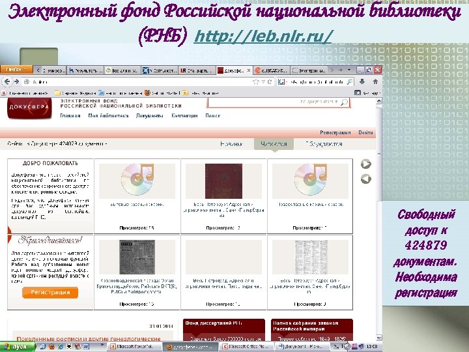Open the orange Firefox menu button

pos(16,70)
